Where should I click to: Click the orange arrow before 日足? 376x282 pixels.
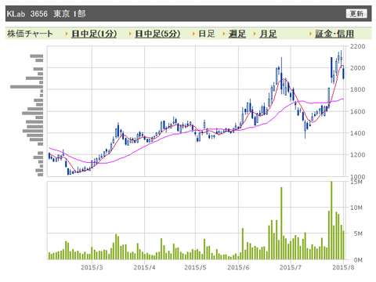193,34
